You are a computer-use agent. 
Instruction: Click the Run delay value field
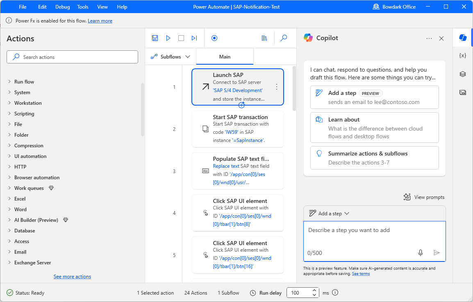300,293
